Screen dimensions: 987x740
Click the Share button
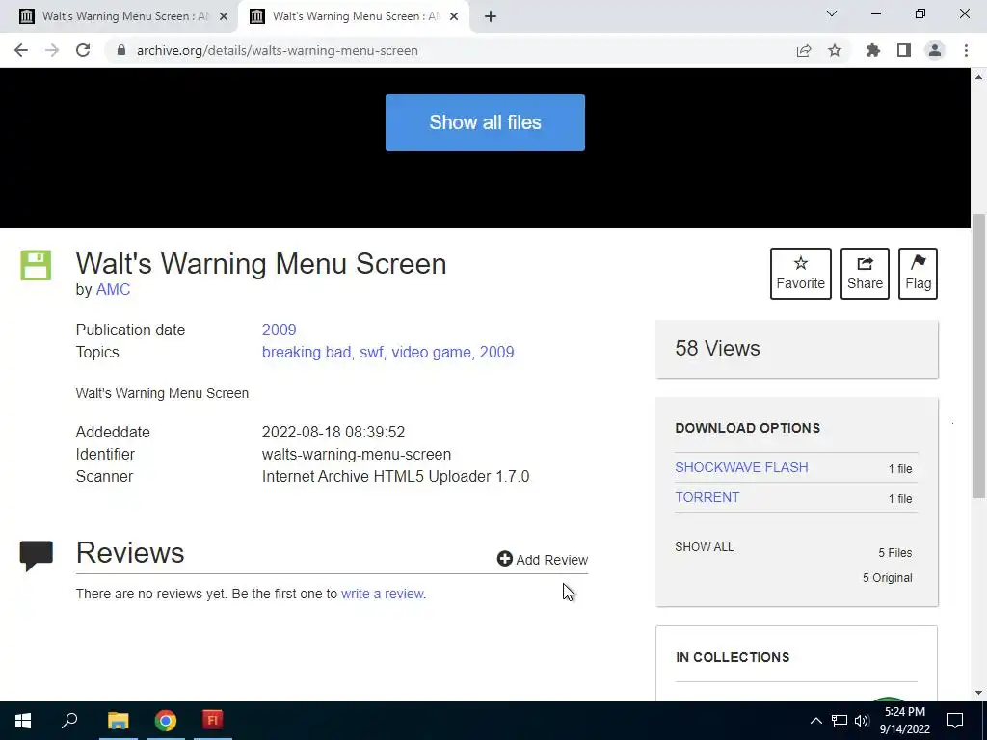pyautogui.click(x=865, y=274)
